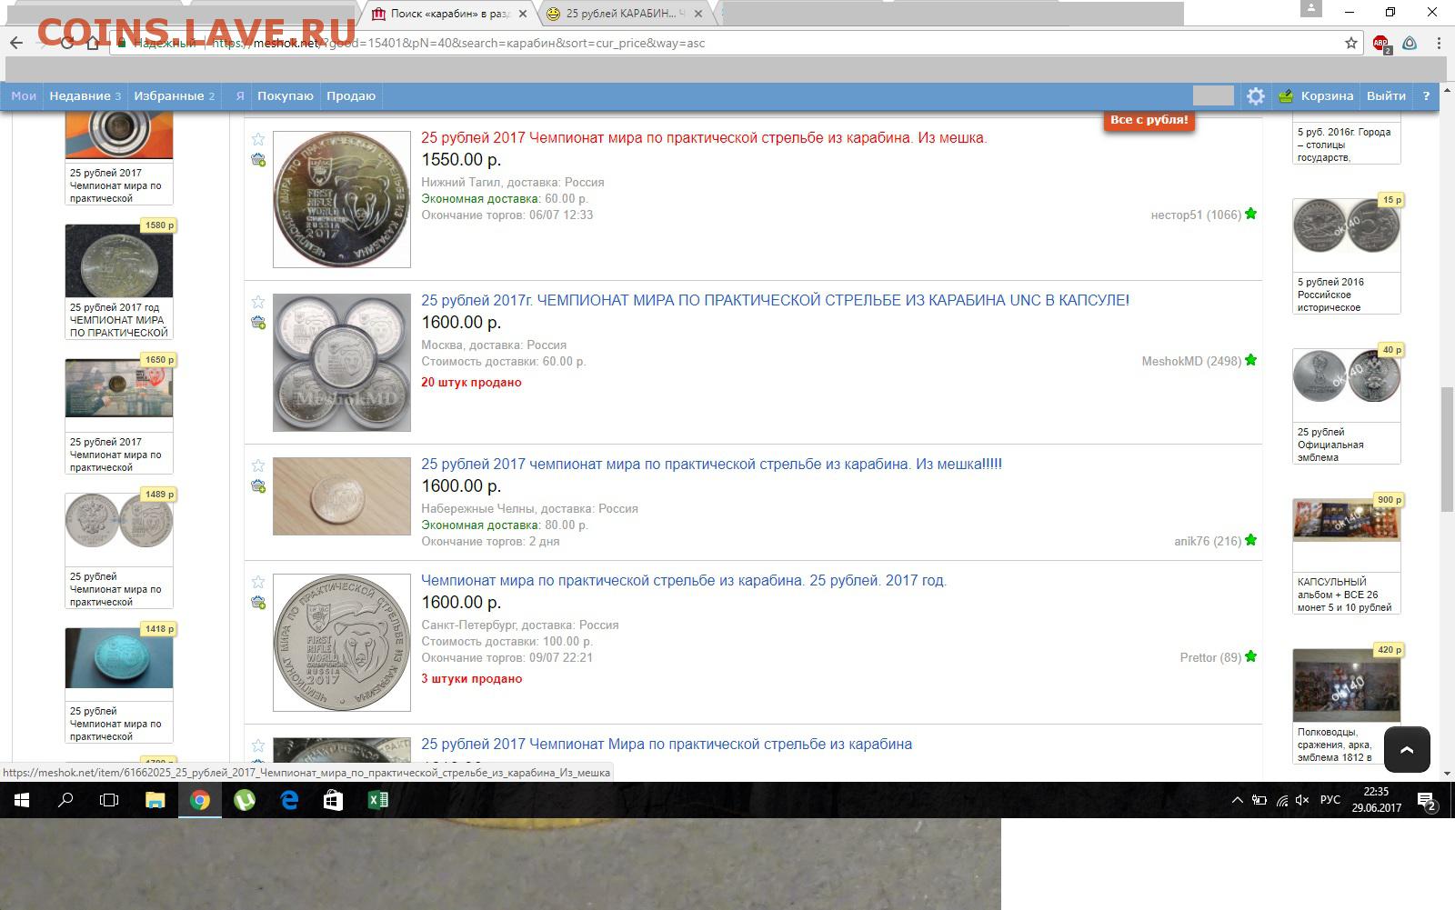This screenshot has height=910, width=1455.
Task: Click the green rating star next to нестор51
Action: tap(1250, 214)
